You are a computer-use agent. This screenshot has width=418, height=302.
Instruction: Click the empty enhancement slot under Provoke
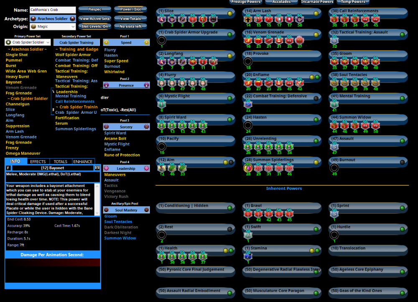coord(247,61)
